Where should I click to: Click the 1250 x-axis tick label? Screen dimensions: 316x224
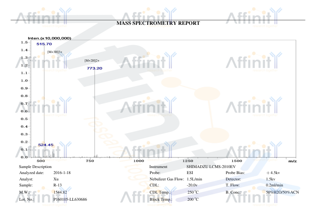click(188, 161)
